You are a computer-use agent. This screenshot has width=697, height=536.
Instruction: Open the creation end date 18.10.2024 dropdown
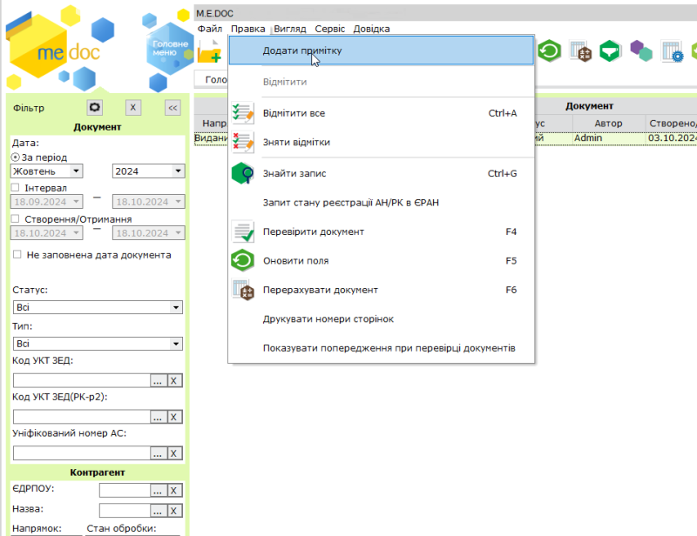coord(178,232)
